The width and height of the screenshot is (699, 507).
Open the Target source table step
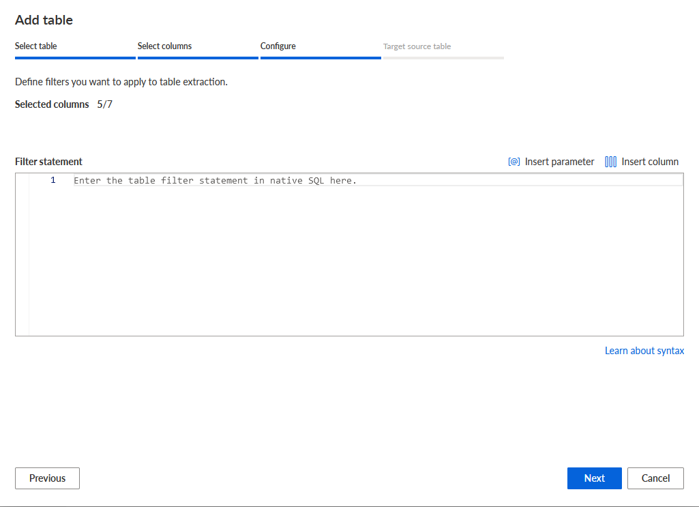(x=417, y=46)
